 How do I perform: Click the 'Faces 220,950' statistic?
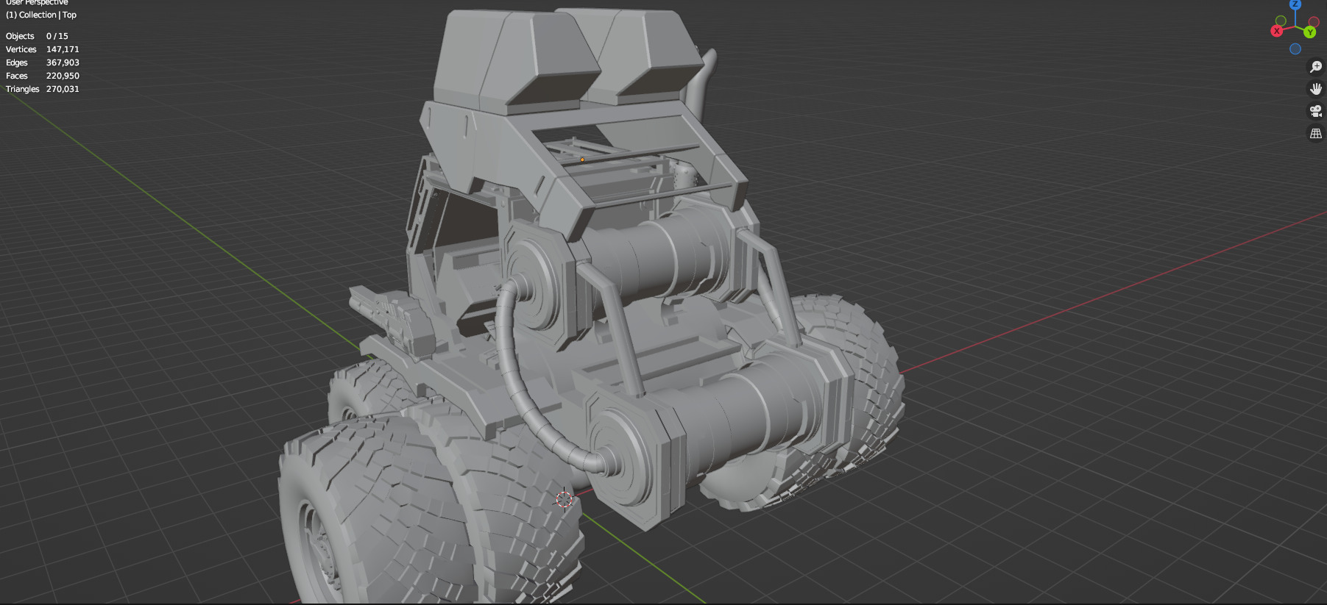(x=43, y=76)
